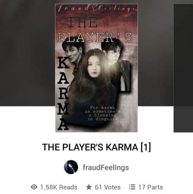Click the PLAYER'S heading on the cover

[95, 37]
